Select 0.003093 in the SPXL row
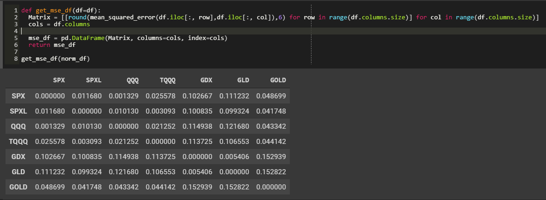Screen dimensions: 546x200 160,111
